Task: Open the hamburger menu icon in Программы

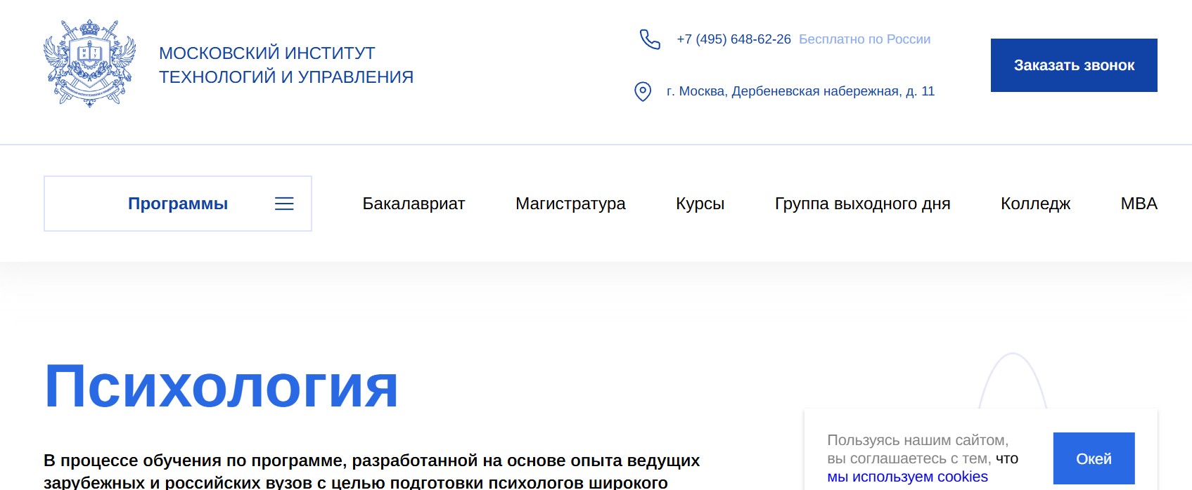Action: (284, 204)
